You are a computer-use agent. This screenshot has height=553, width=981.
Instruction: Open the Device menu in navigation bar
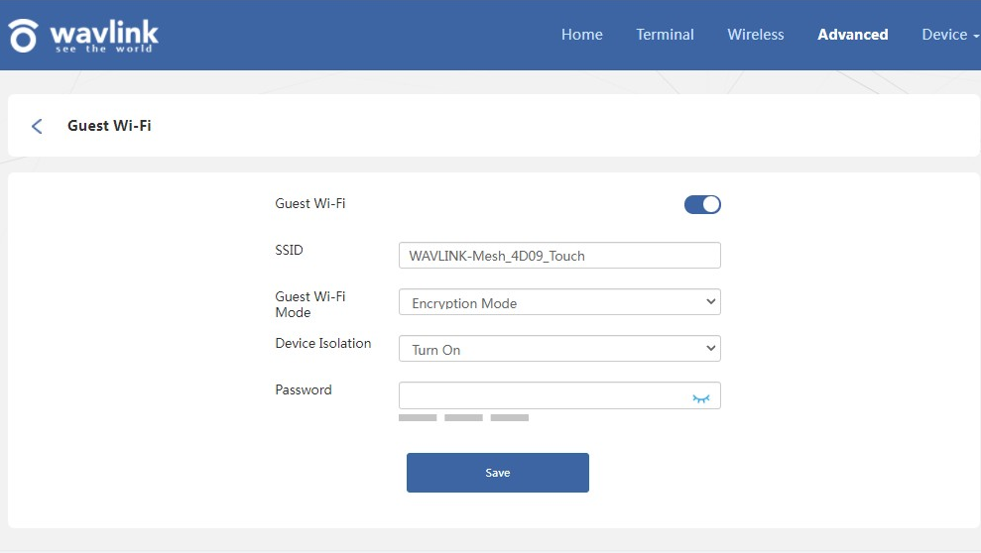(949, 35)
